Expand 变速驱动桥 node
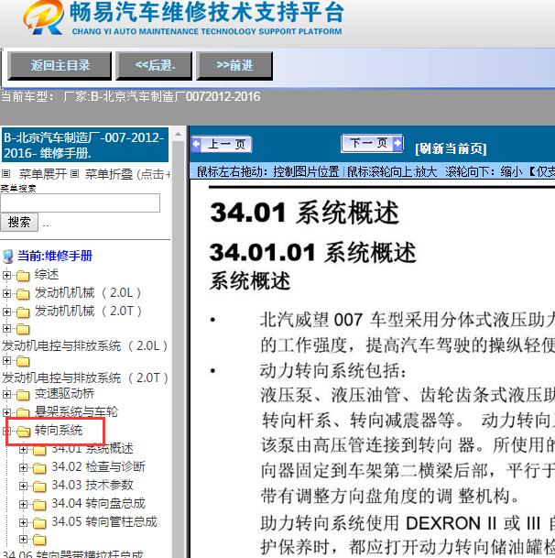The width and height of the screenshot is (555, 558). pyautogui.click(x=6, y=394)
